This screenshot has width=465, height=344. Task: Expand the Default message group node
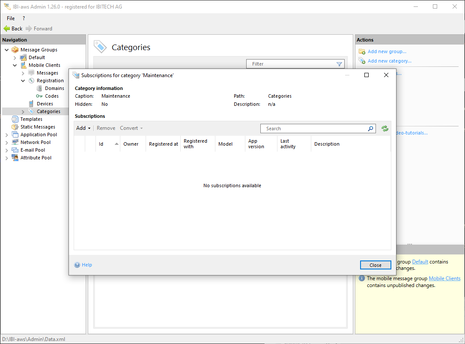click(15, 57)
